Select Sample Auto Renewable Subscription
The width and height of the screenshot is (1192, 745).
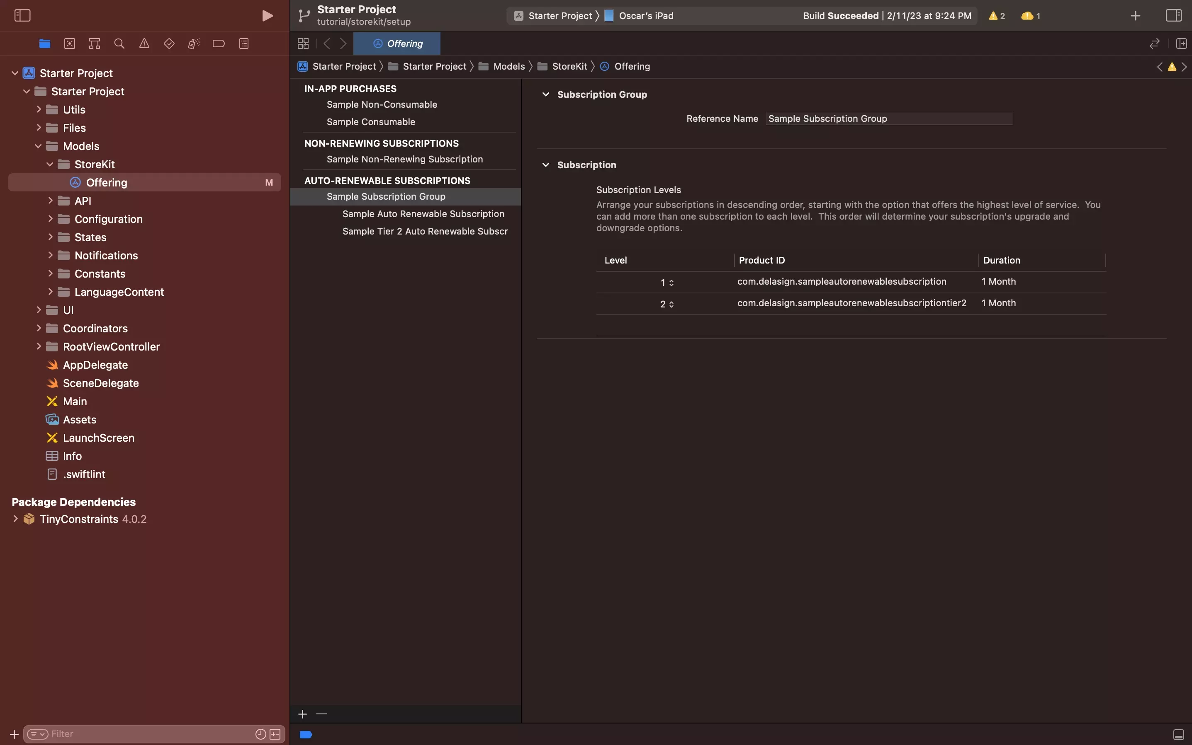(x=423, y=214)
